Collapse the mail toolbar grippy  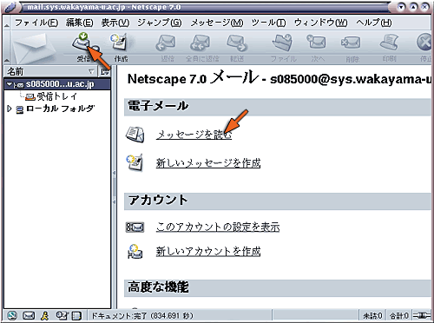6,48
